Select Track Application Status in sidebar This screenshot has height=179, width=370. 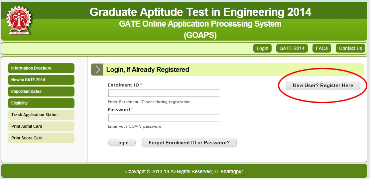pyautogui.click(x=41, y=115)
